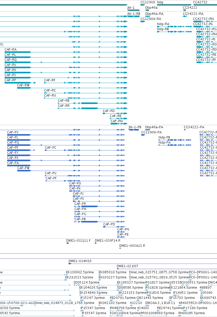Select transcript CG12909-RA
Viewport: 217px width, 317px height.
pos(143,21)
